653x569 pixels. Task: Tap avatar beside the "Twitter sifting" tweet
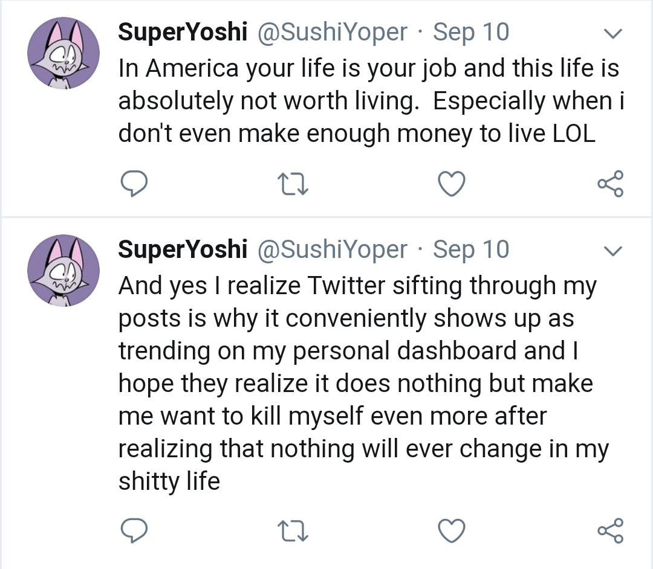(x=63, y=271)
